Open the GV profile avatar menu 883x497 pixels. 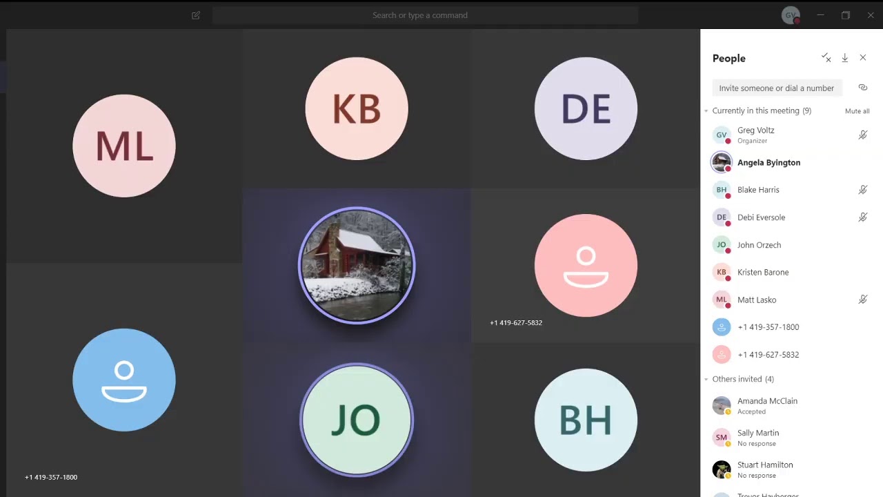pos(791,15)
